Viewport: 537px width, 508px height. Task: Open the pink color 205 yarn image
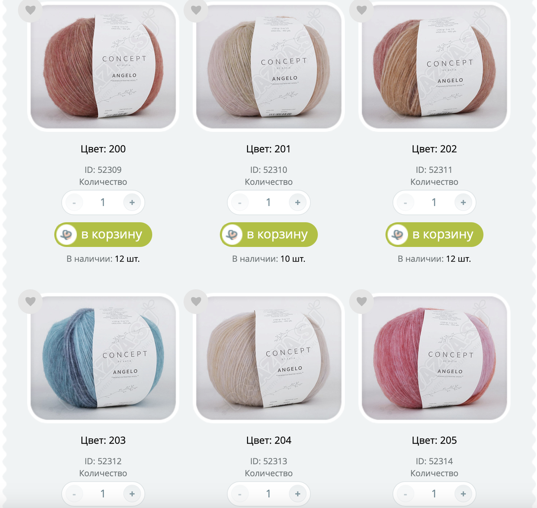tap(435, 358)
